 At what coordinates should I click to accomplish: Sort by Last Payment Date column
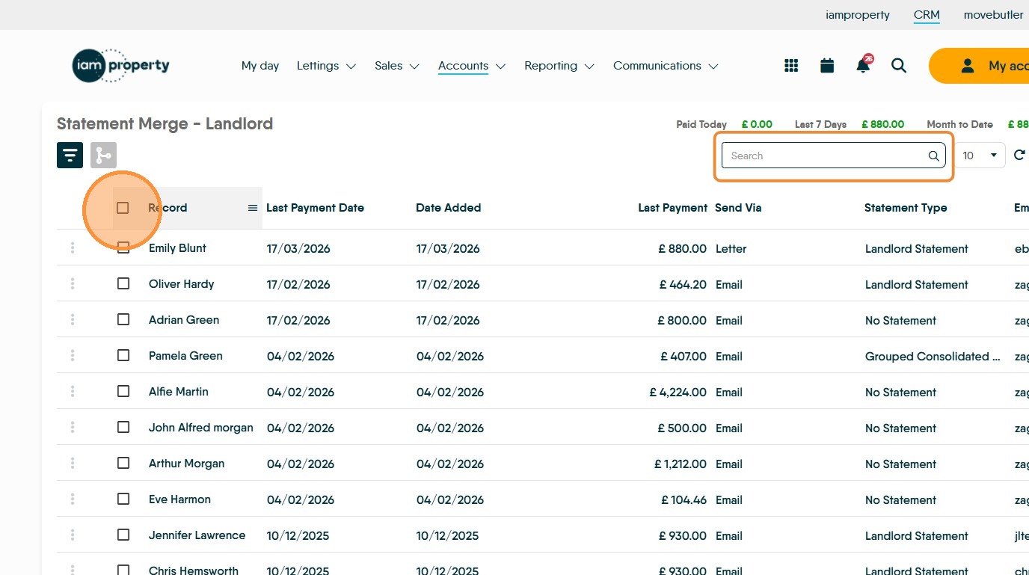315,208
